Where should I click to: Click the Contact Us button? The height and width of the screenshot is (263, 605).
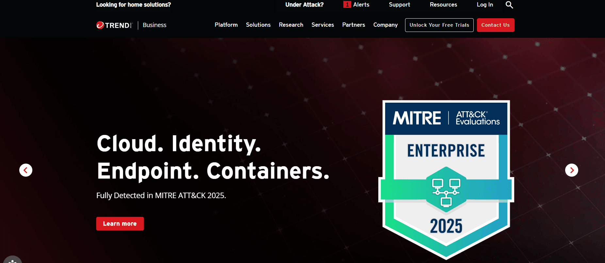496,25
